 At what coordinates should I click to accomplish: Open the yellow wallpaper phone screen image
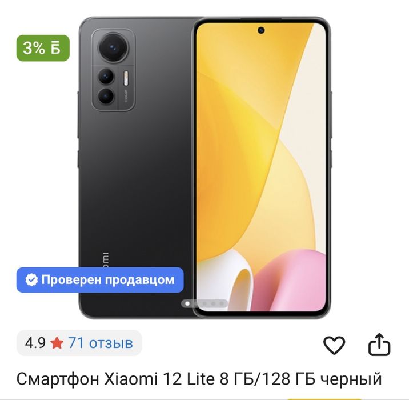[261, 167]
